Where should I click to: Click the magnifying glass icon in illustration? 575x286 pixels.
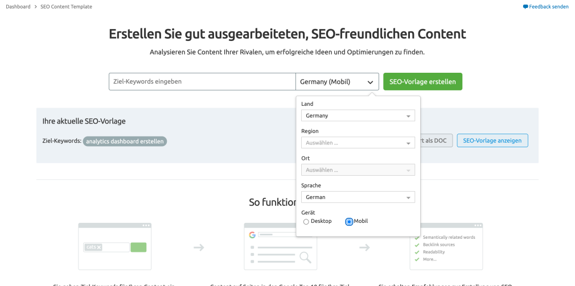tap(306, 258)
